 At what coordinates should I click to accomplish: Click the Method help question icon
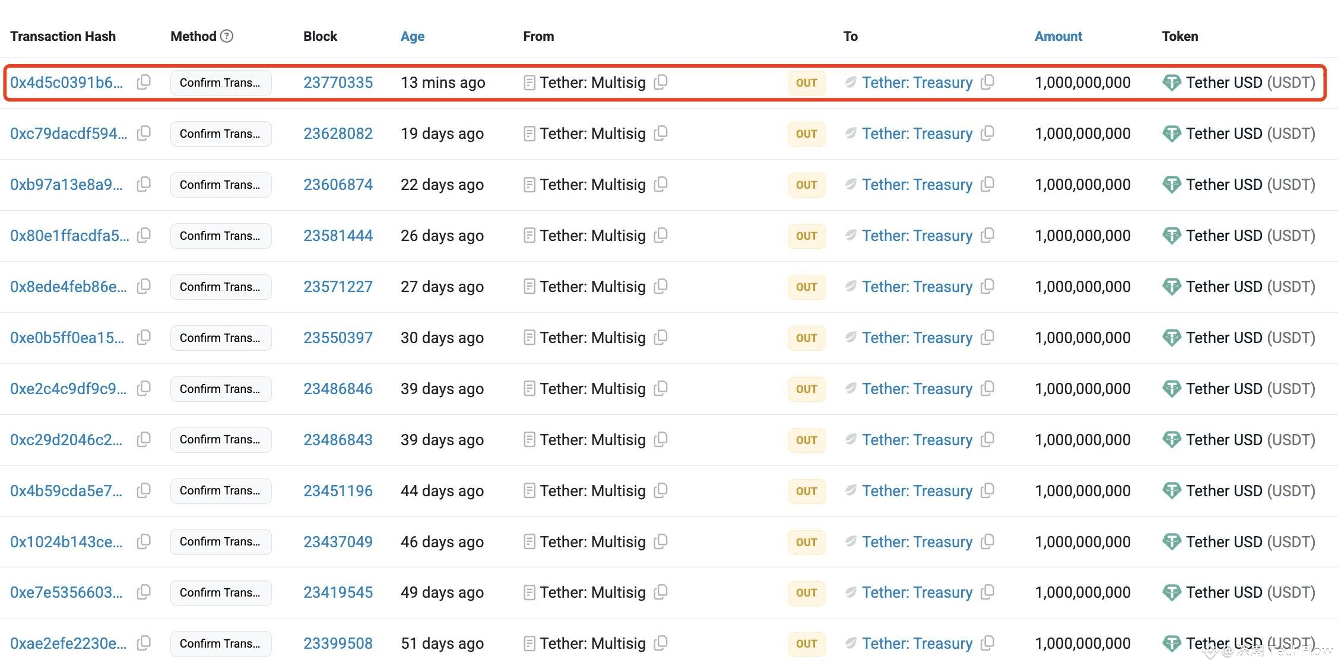[x=227, y=36]
